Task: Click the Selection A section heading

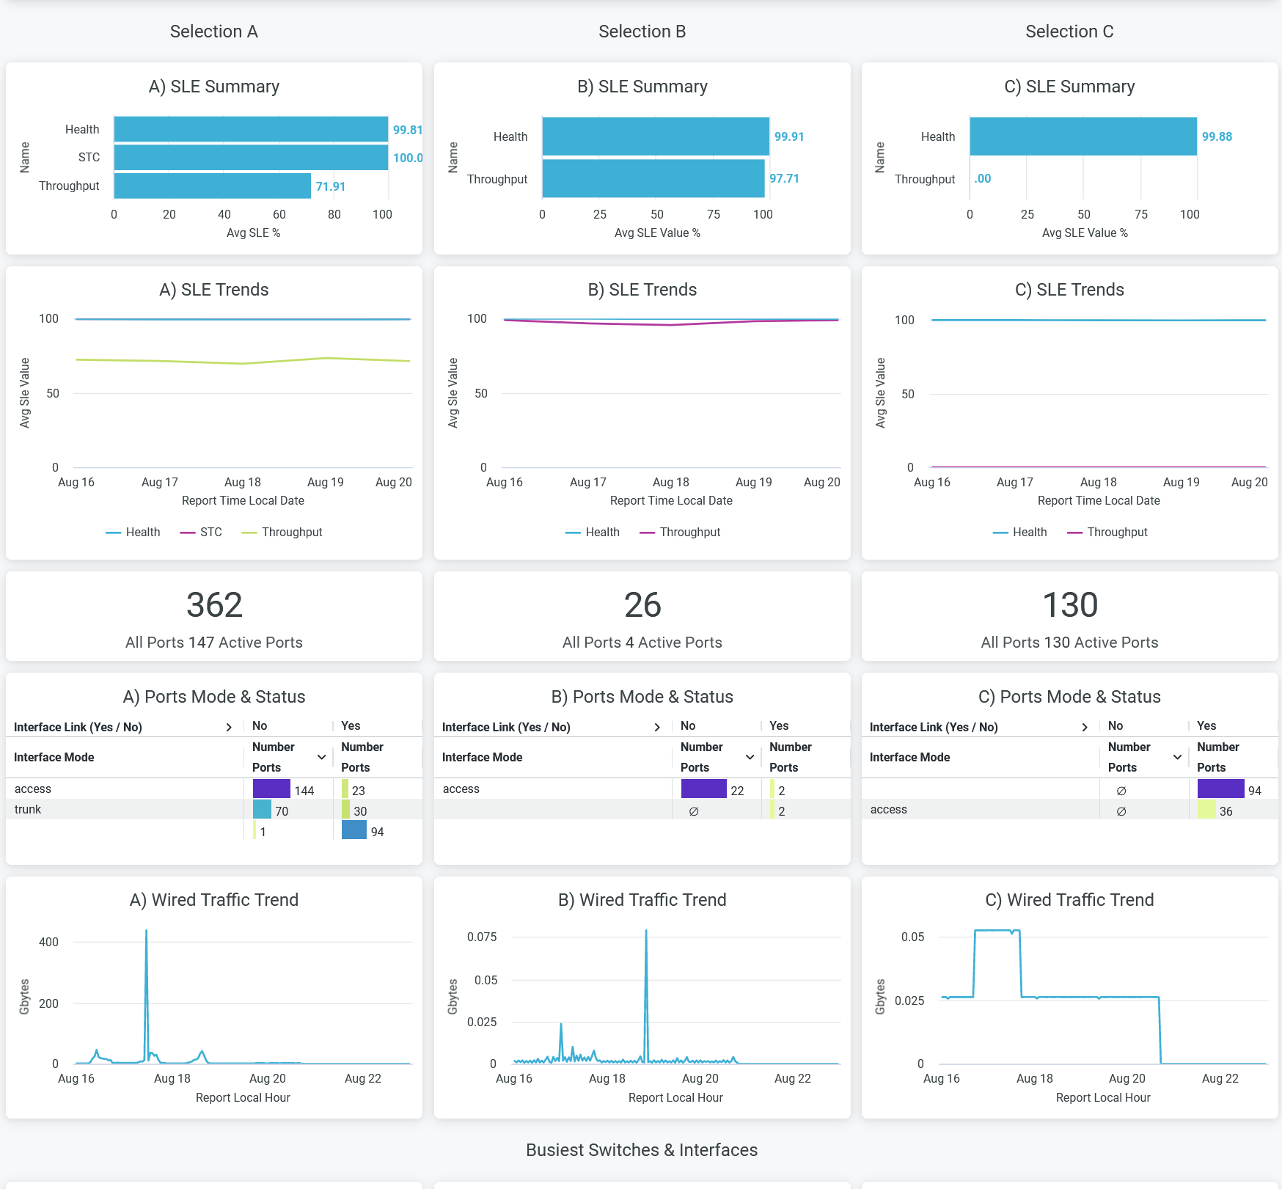Action: pyautogui.click(x=214, y=32)
